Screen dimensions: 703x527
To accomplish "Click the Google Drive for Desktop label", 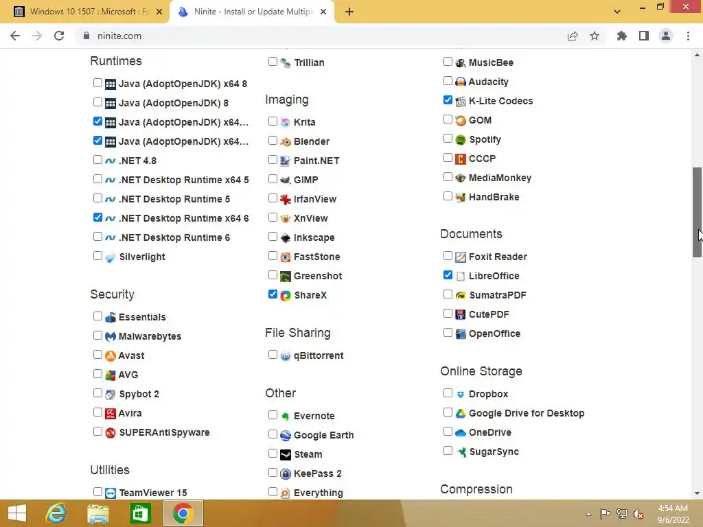I will pyautogui.click(x=527, y=414).
